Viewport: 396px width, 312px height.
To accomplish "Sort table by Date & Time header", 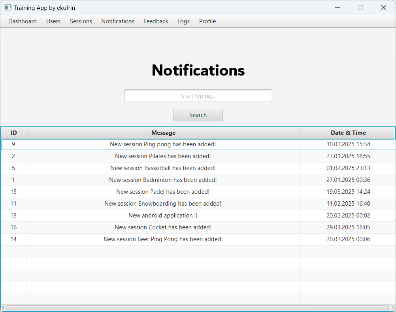I will pyautogui.click(x=348, y=133).
